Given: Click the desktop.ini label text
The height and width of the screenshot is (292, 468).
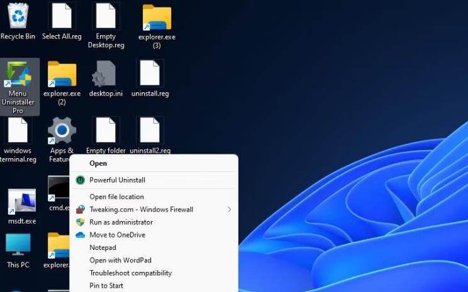Looking at the screenshot, I should pyautogui.click(x=106, y=94).
